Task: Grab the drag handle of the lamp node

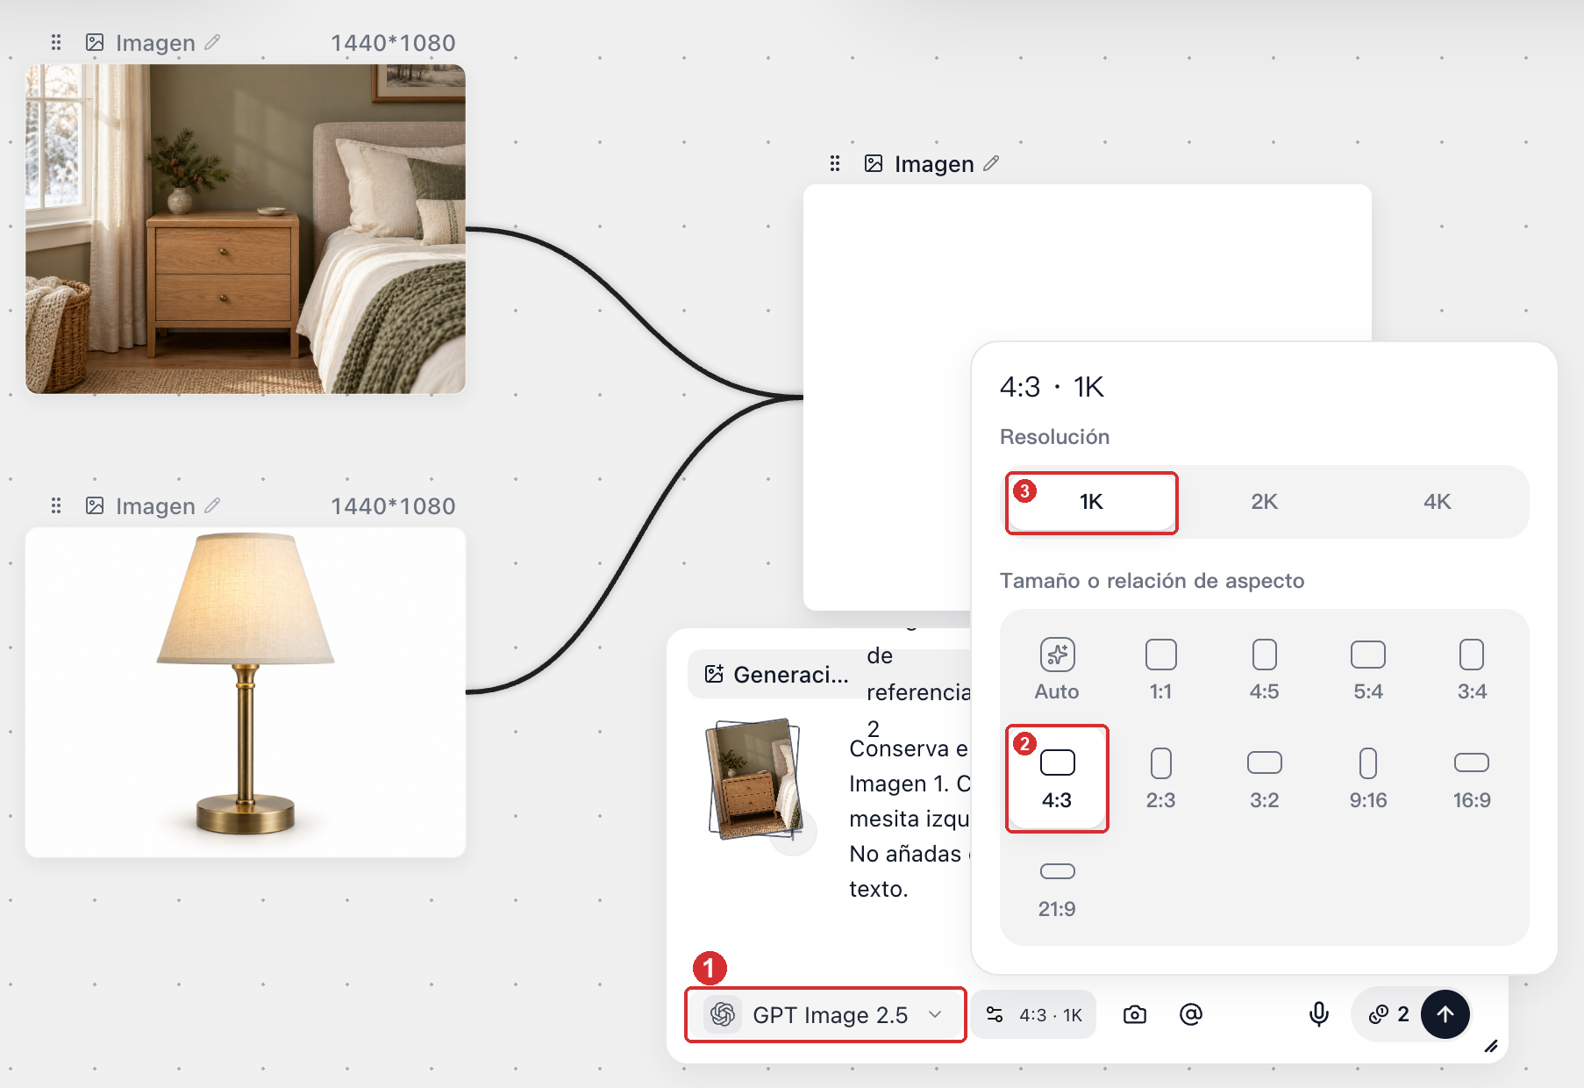Action: 56,505
